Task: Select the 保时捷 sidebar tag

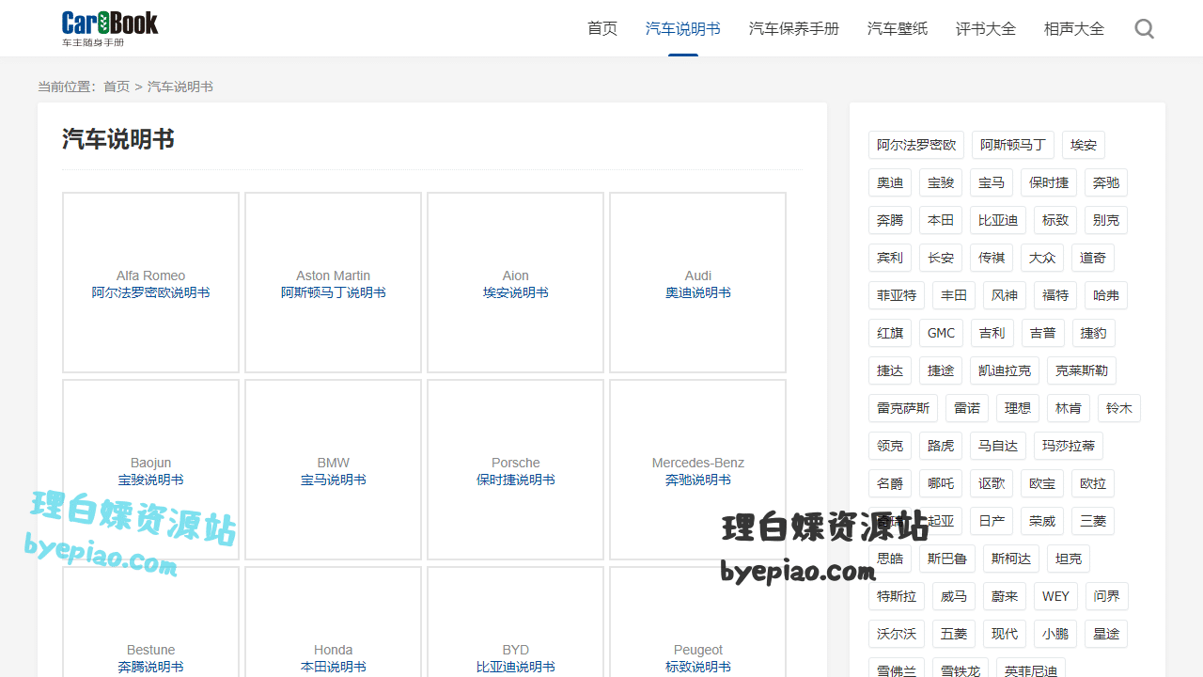Action: click(x=1049, y=182)
